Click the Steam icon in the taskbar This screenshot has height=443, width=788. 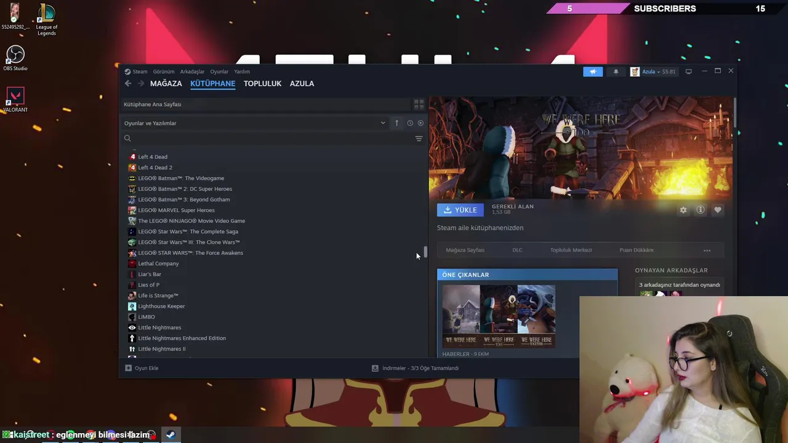171,434
